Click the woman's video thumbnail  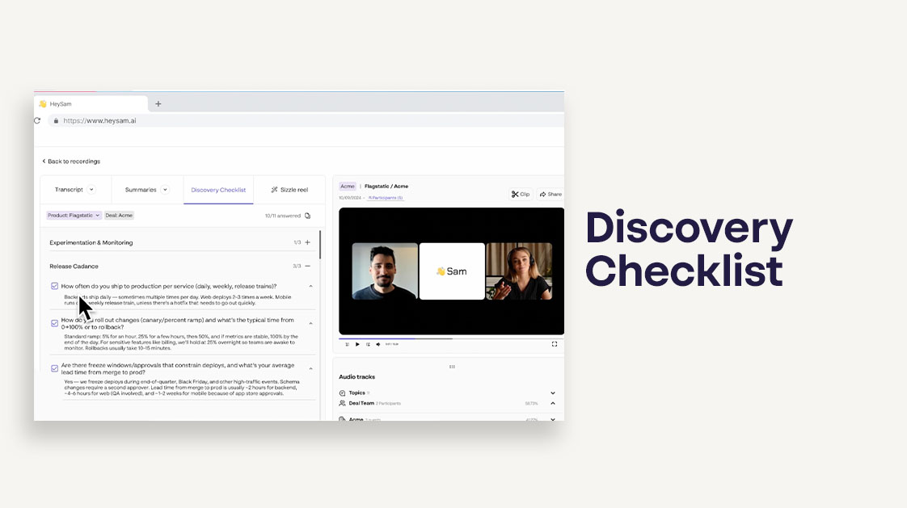(x=519, y=271)
